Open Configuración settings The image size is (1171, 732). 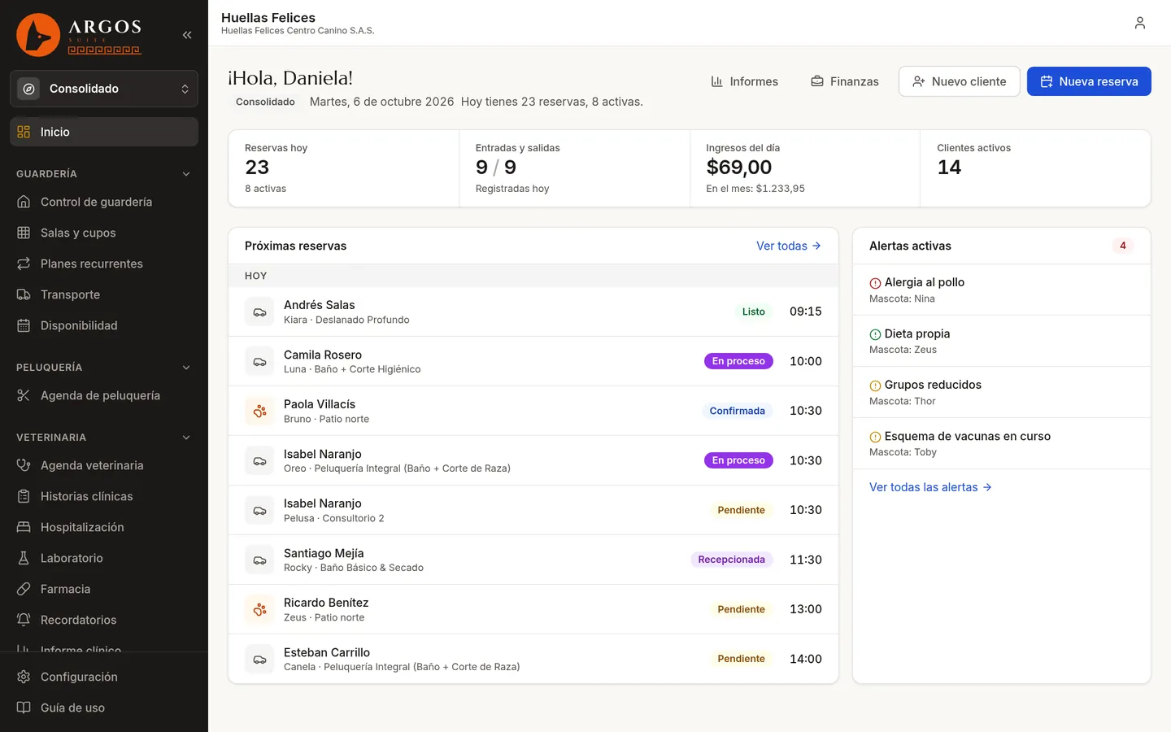tap(104, 677)
